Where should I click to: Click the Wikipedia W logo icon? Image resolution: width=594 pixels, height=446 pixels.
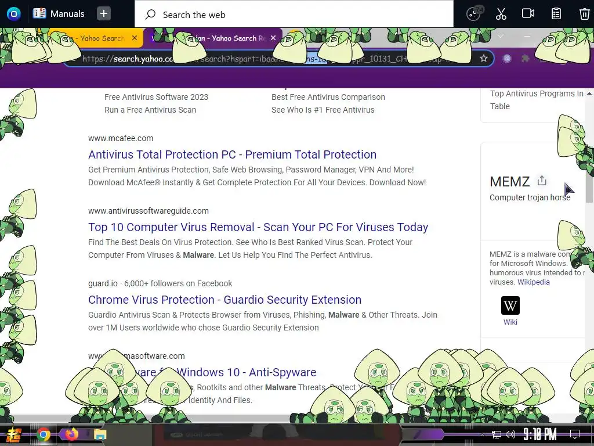pyautogui.click(x=510, y=305)
